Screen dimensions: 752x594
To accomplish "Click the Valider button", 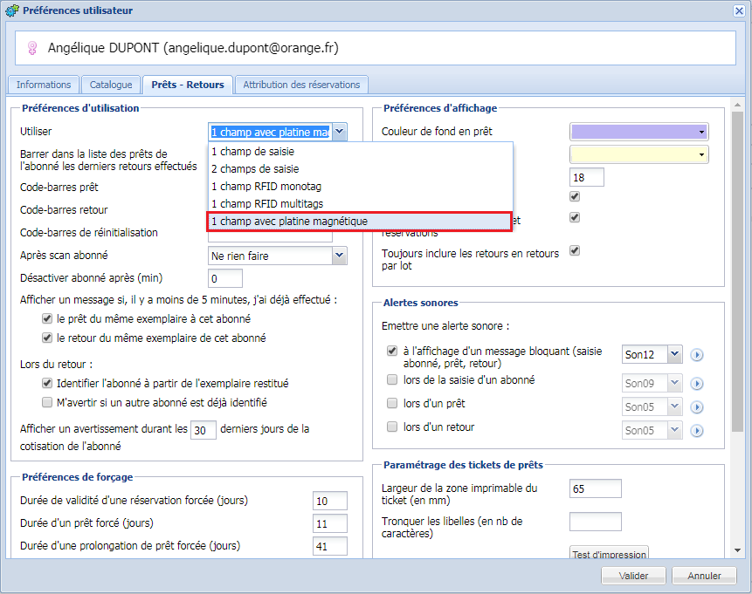I will [633, 576].
